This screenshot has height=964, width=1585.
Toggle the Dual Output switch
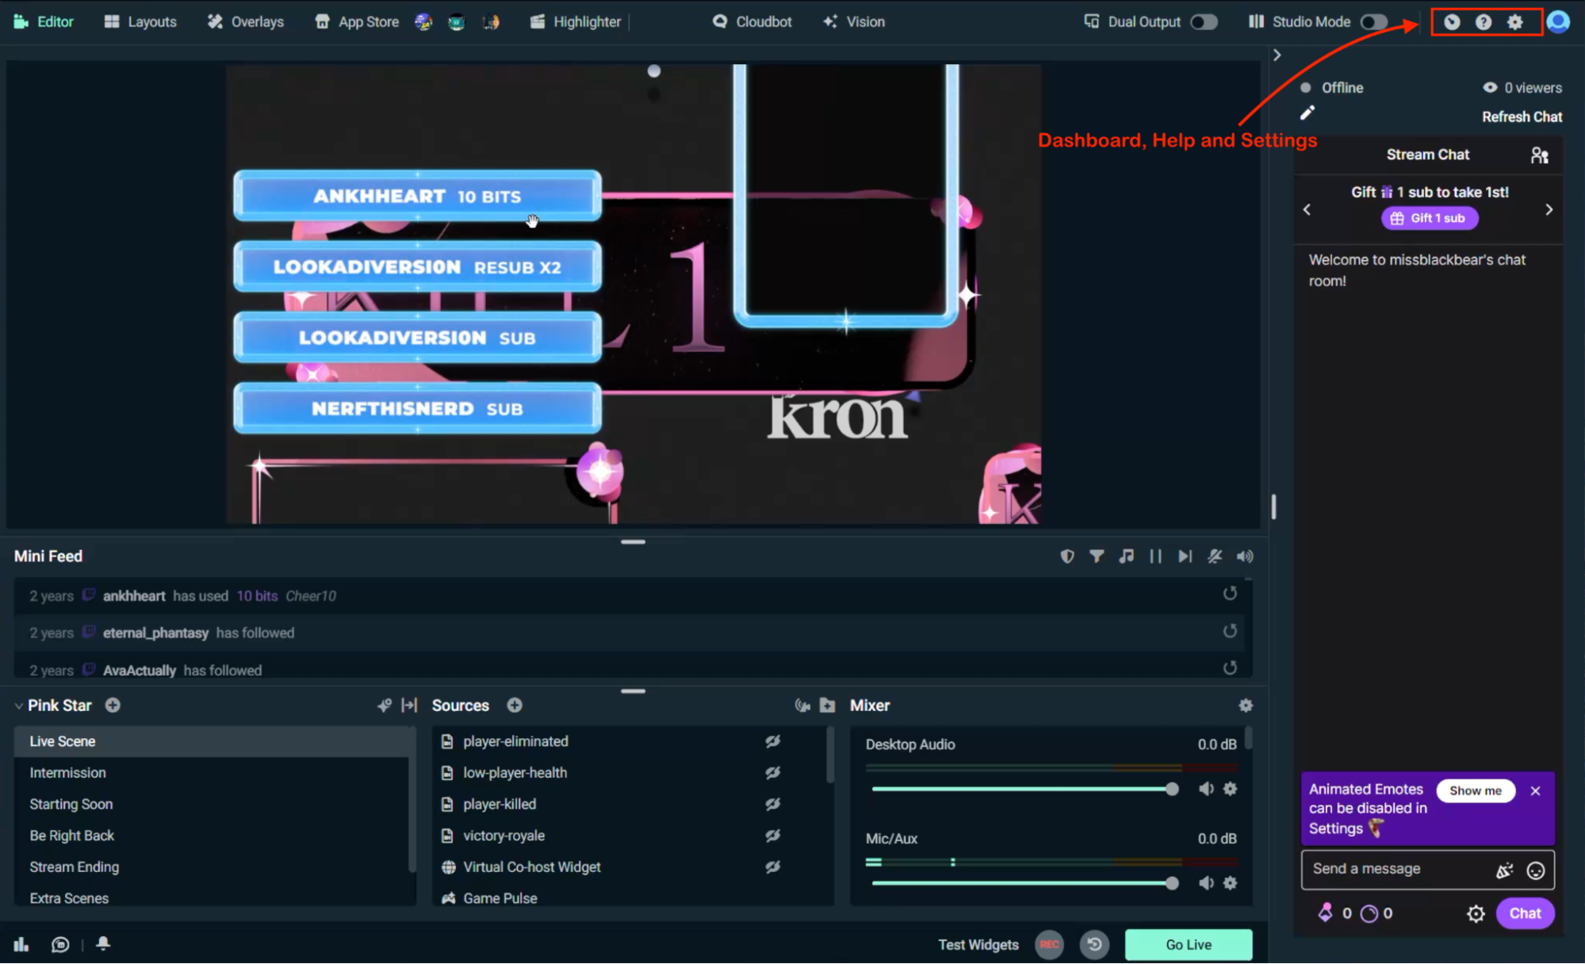(1204, 22)
